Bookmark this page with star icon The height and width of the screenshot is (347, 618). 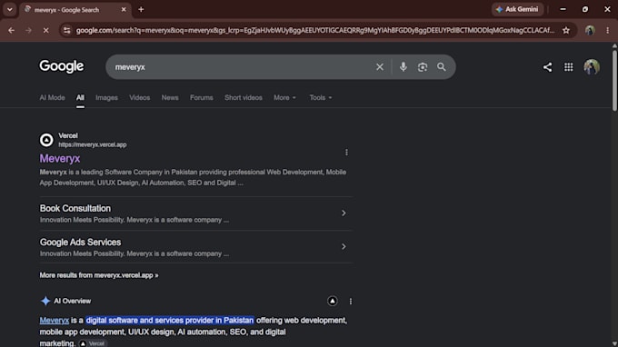pos(566,30)
